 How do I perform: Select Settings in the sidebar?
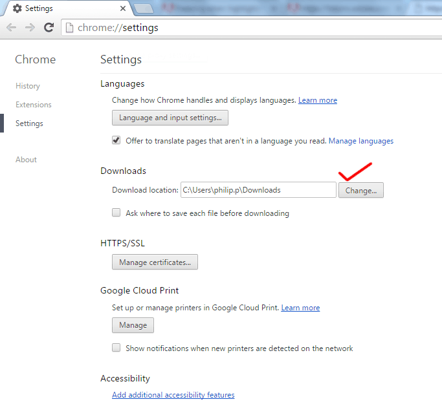(29, 123)
